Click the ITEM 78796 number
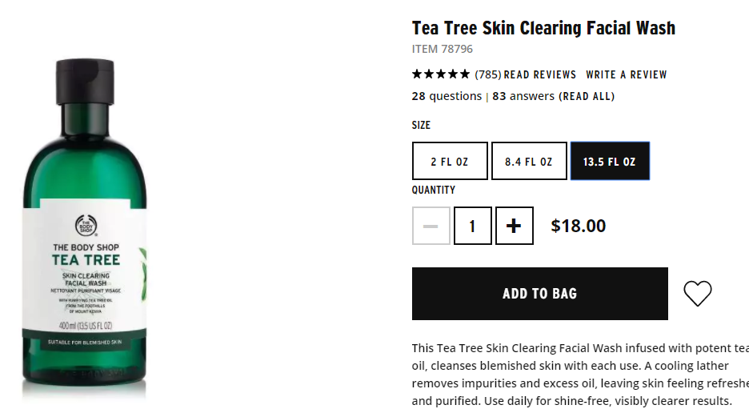This screenshot has height=417, width=749. coord(442,50)
